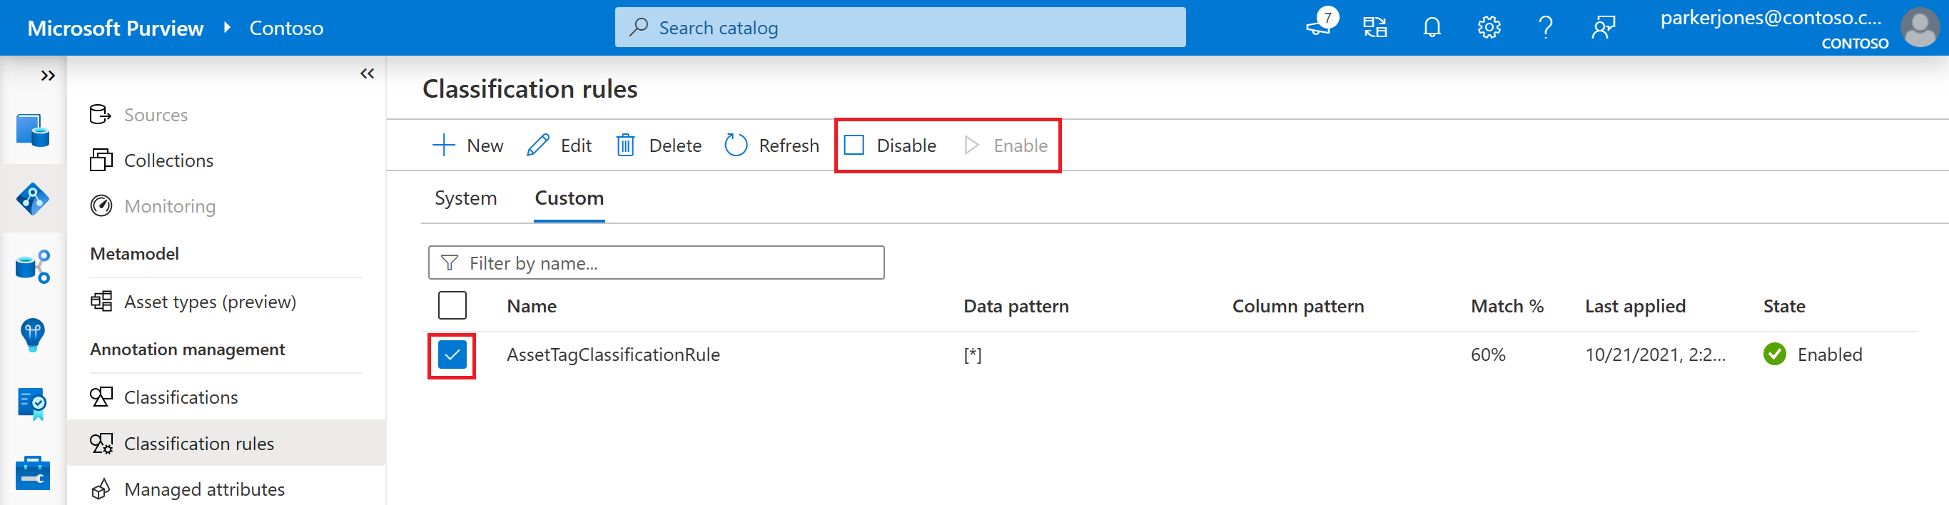Viewport: 1949px width, 505px height.
Task: Click the 60% match value
Action: [1487, 354]
